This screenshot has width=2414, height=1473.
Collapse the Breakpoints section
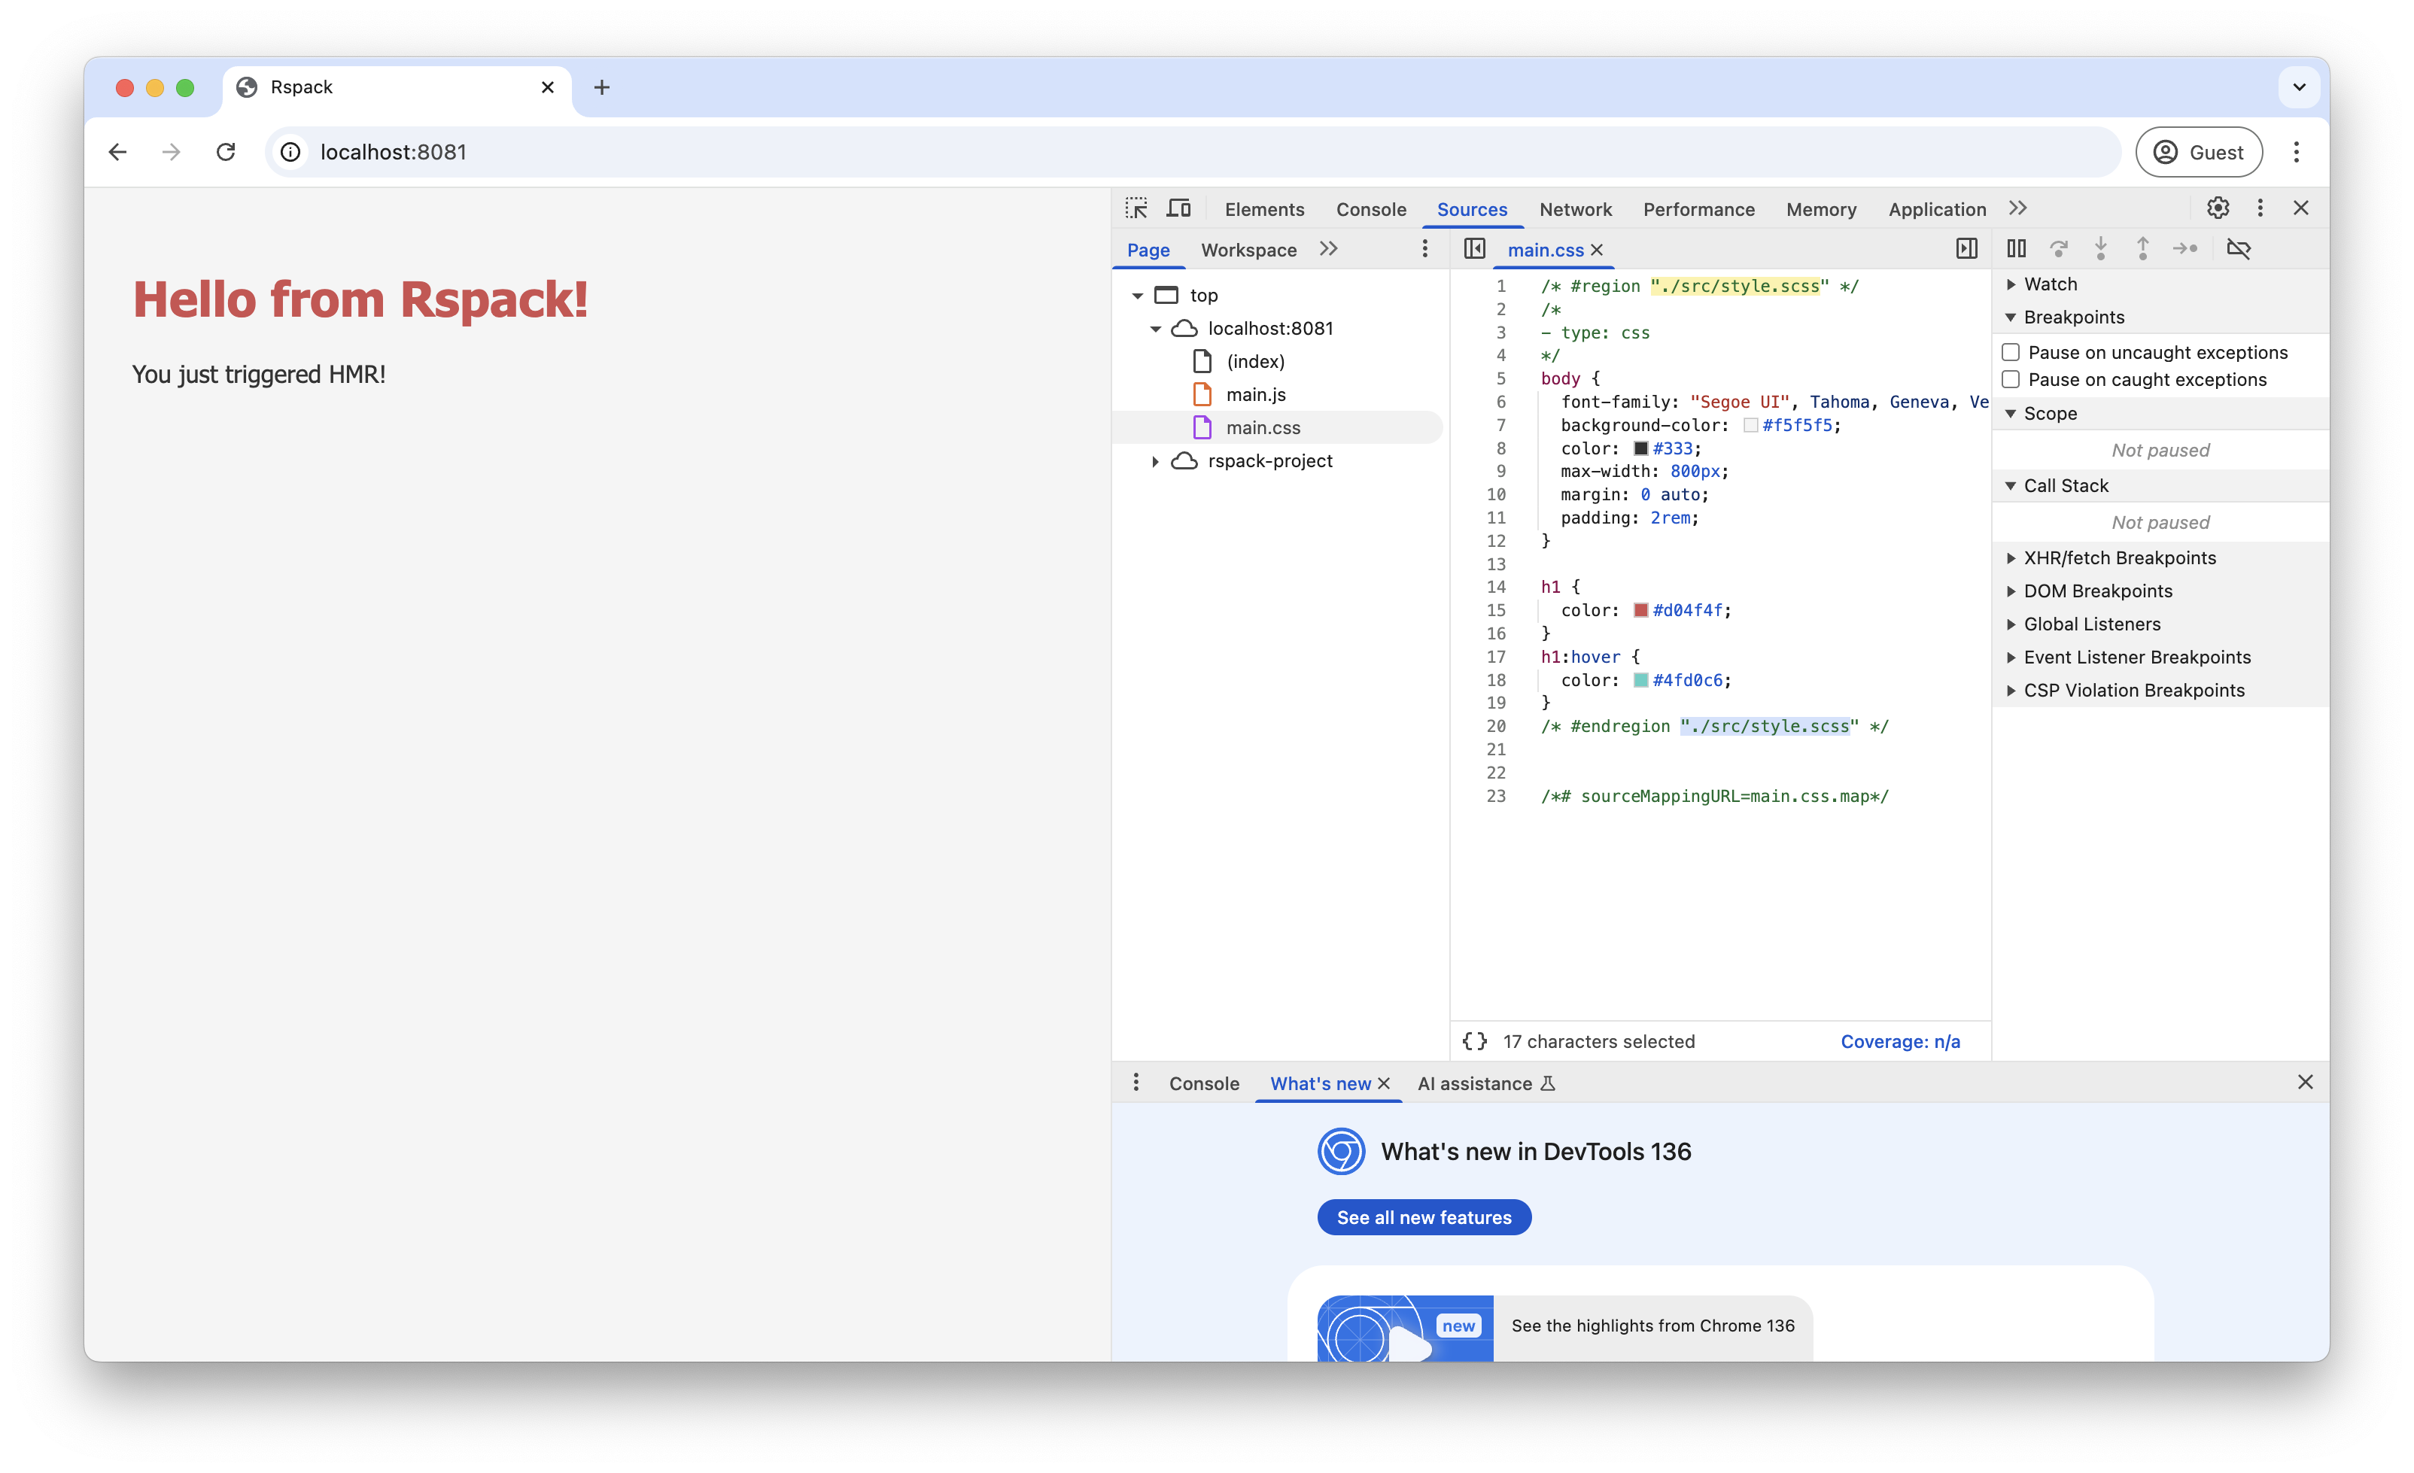tap(2011, 317)
